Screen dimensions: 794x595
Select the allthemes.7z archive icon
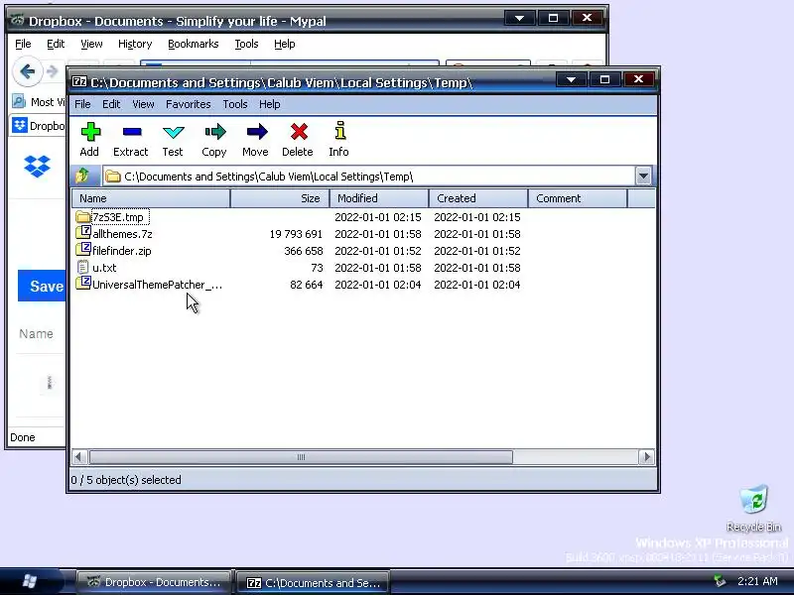point(83,233)
